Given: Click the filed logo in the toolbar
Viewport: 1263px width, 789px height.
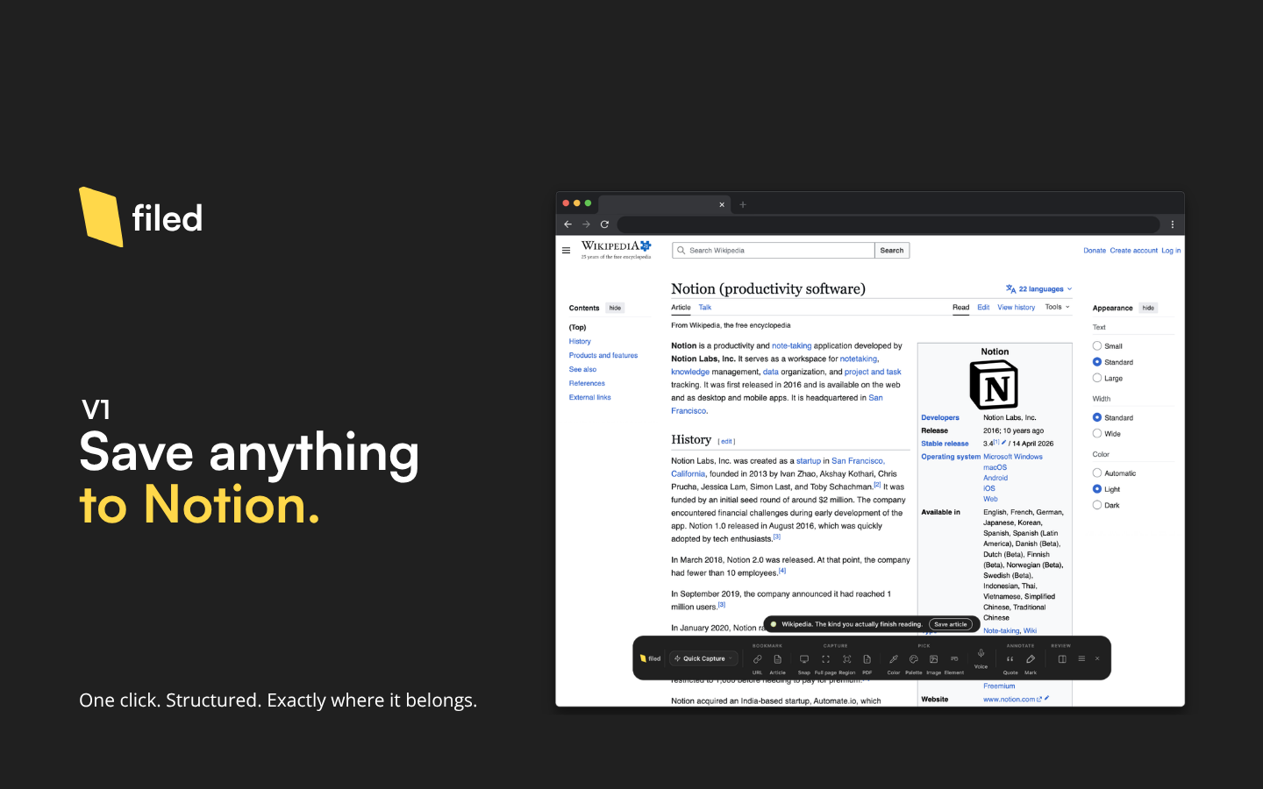Looking at the screenshot, I should 650,659.
